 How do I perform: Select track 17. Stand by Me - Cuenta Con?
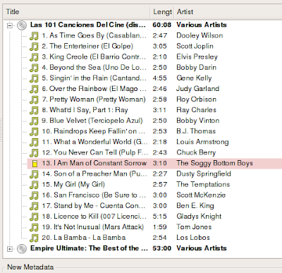point(94,206)
